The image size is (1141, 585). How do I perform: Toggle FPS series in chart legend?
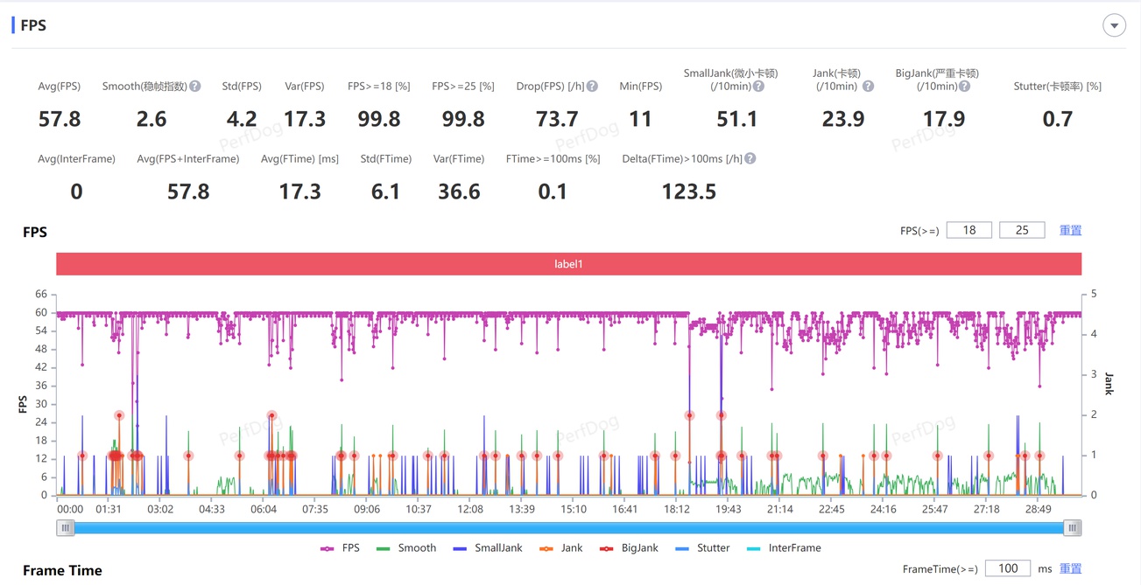[341, 548]
